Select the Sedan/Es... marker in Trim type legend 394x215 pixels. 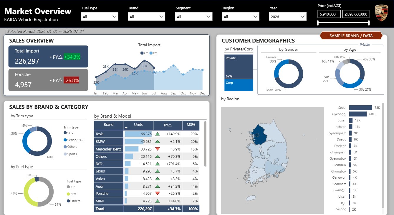coord(65,140)
